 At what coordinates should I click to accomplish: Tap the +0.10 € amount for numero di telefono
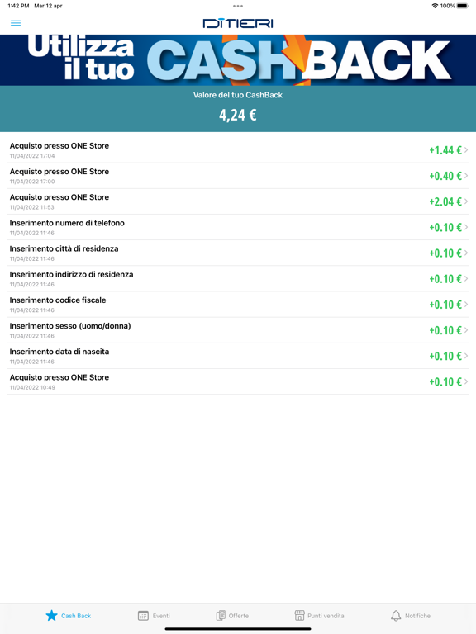click(445, 228)
